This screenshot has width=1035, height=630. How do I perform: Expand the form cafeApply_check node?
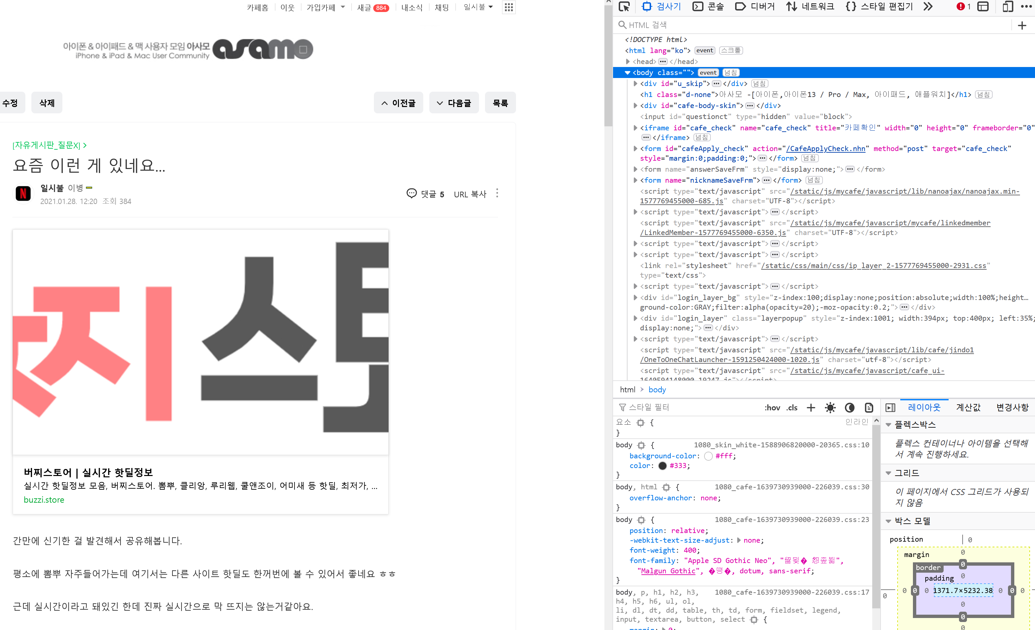click(x=635, y=148)
